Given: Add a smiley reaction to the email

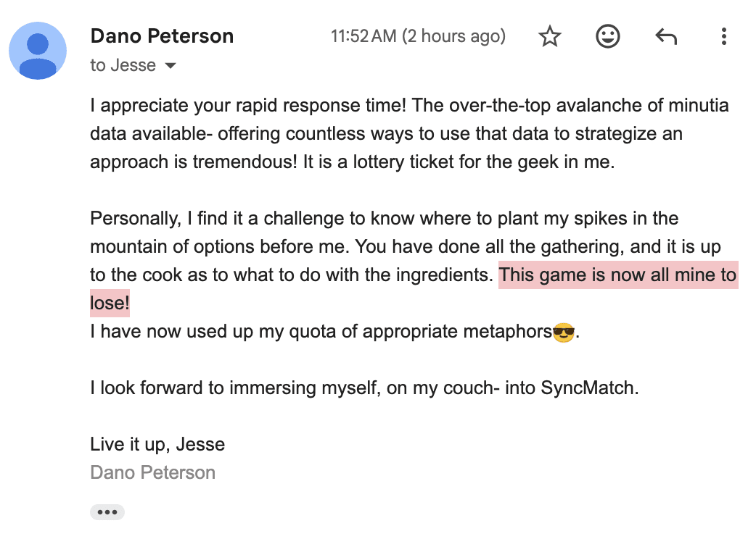Looking at the screenshot, I should 608,36.
